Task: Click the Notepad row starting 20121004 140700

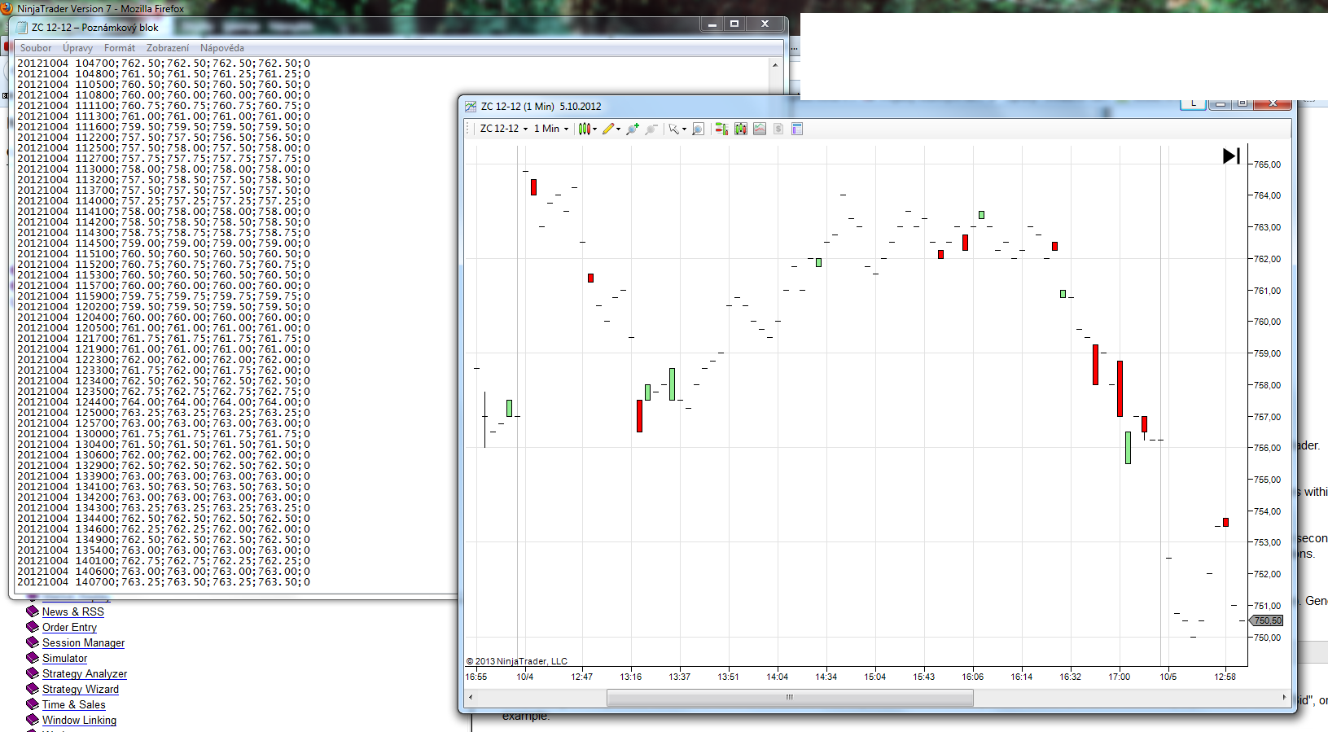Action: (x=164, y=582)
